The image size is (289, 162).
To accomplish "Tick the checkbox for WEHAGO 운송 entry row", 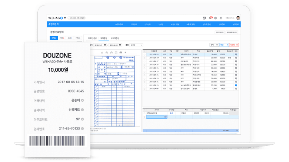I will pyautogui.click(x=144, y=114).
